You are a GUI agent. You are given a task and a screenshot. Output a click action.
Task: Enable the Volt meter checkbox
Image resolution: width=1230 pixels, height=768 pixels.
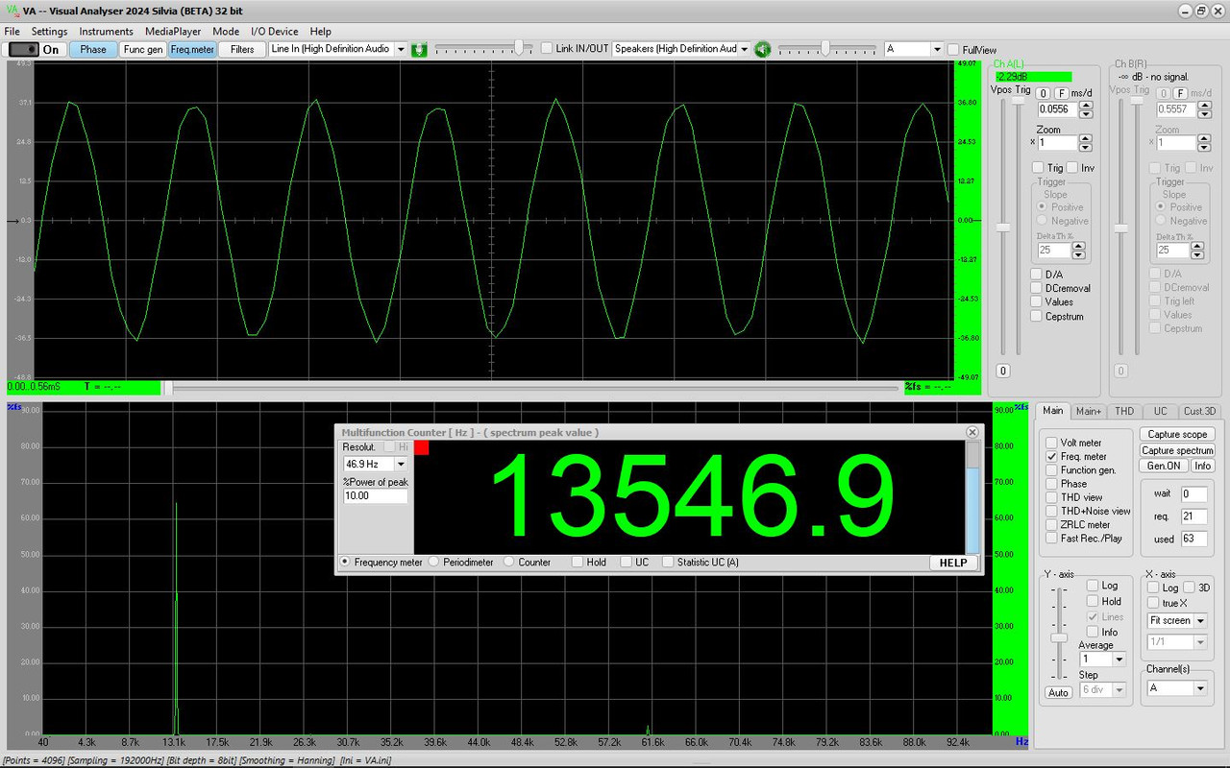pos(1051,443)
